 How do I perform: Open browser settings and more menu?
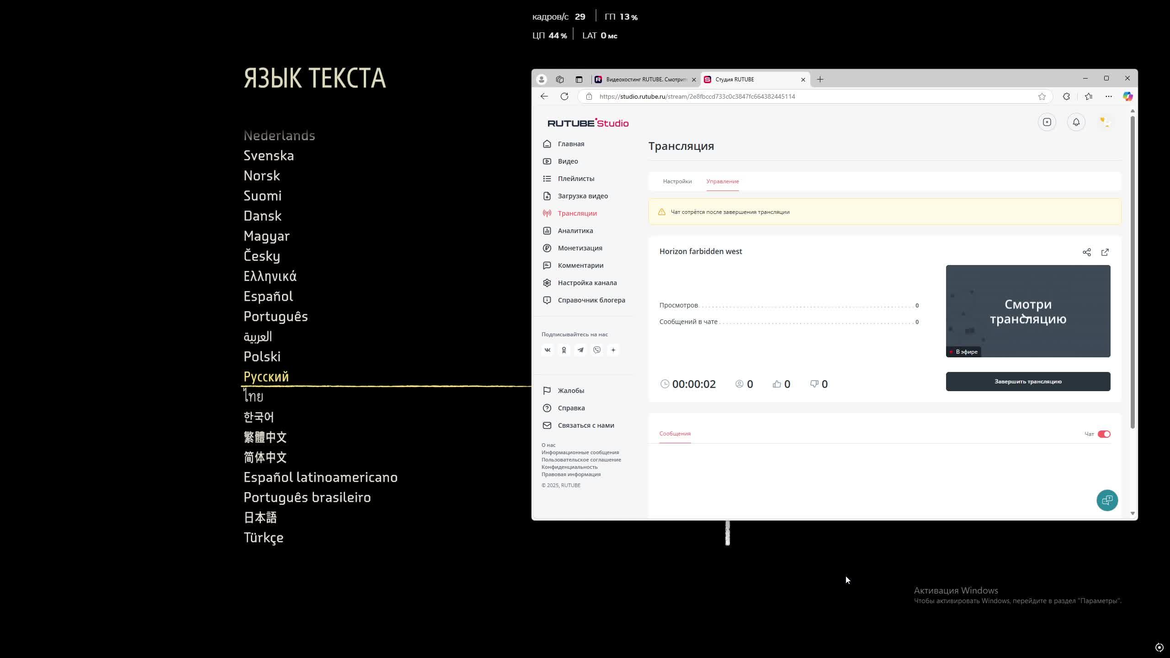pos(1108,96)
